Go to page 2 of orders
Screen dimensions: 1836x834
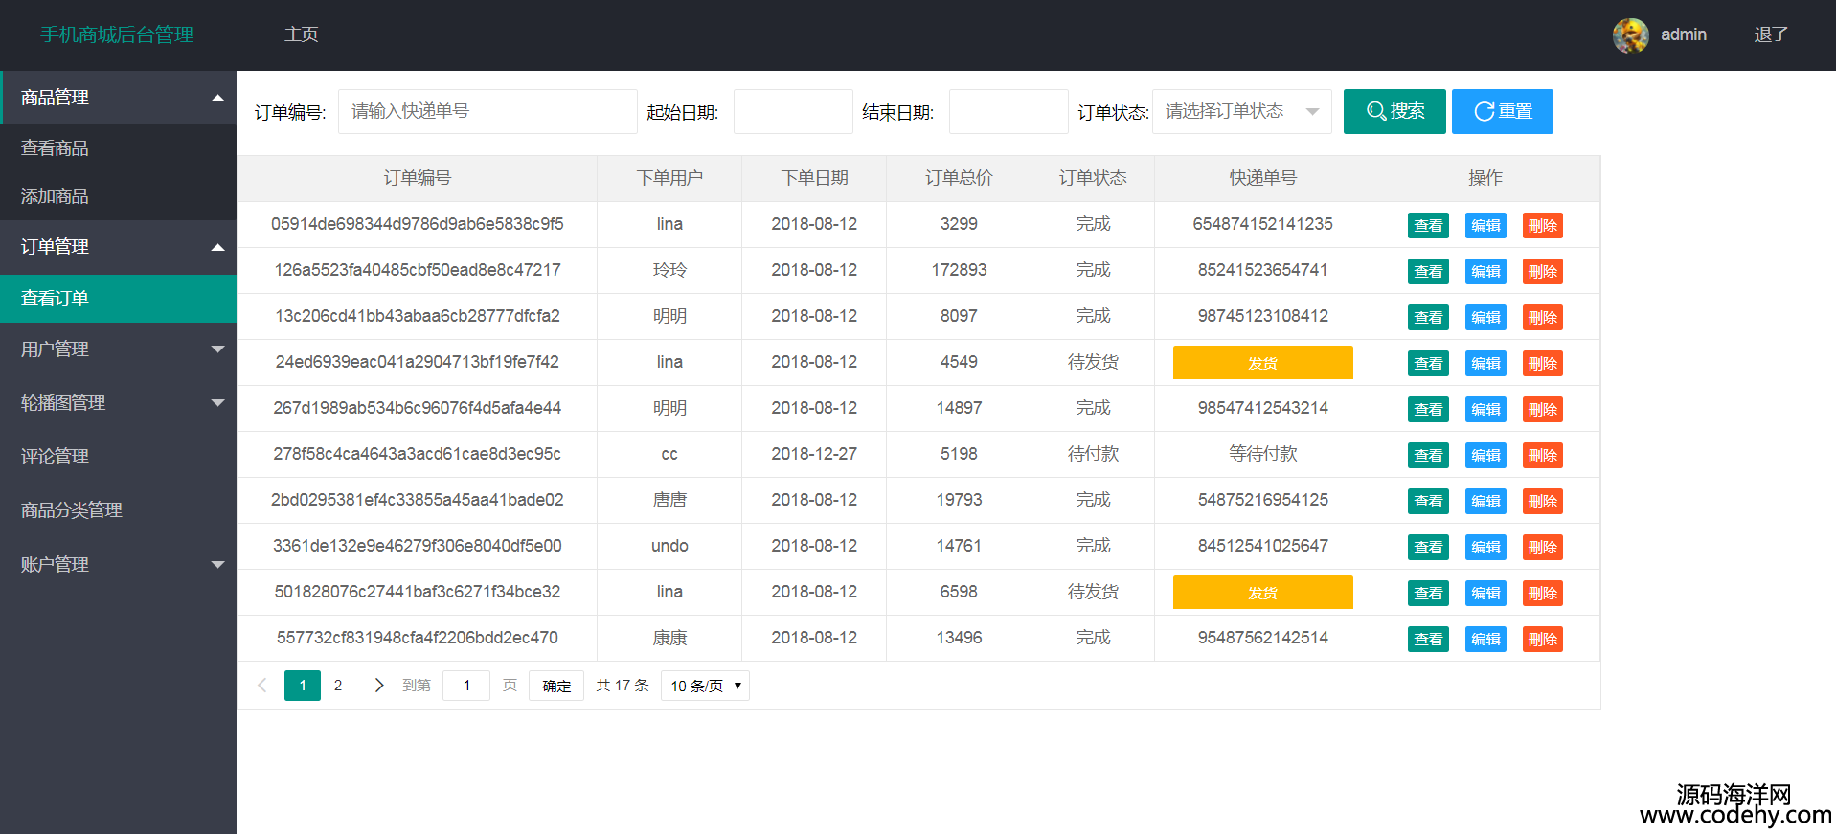(338, 686)
